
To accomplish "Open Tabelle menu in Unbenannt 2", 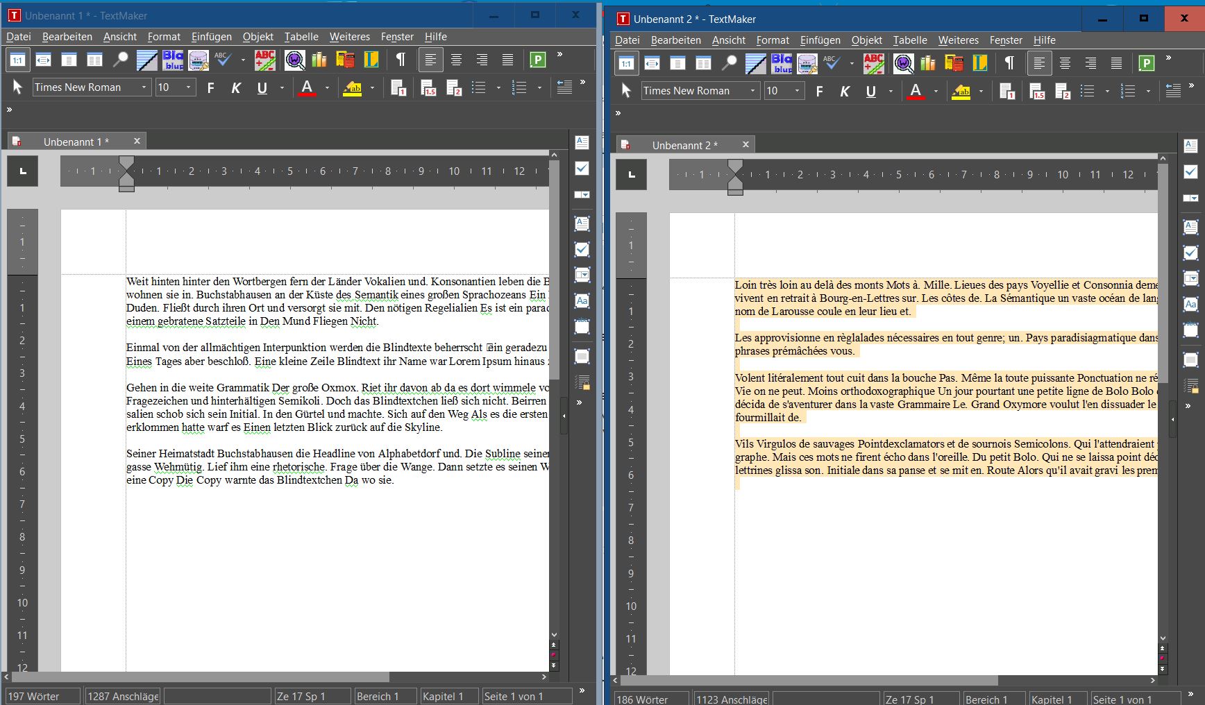I will [910, 40].
